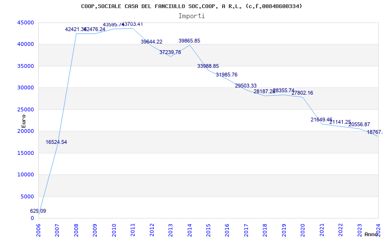383x239 pixels.
Task: Click the Importi subtitle
Action: tap(191, 16)
